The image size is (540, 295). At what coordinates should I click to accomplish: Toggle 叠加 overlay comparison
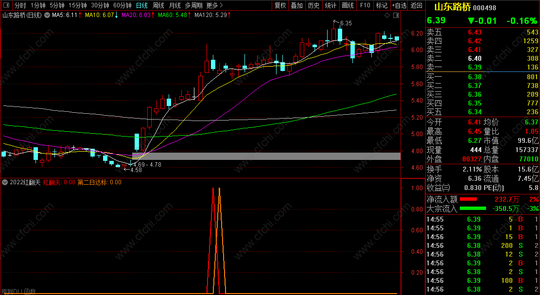[297, 5]
